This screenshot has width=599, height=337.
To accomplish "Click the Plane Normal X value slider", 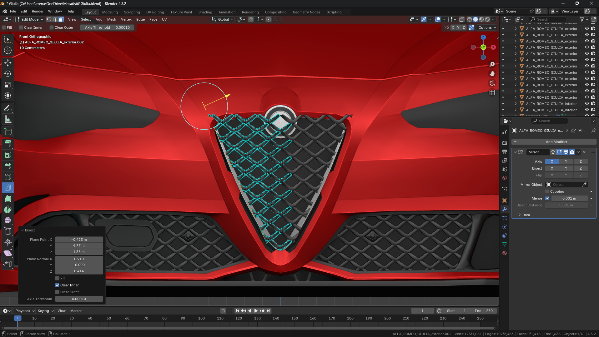I will click(x=79, y=259).
